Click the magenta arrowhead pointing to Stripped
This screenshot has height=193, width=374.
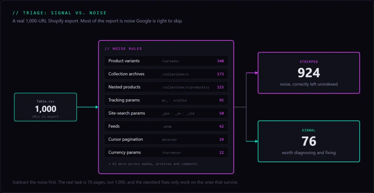(x=256, y=73)
